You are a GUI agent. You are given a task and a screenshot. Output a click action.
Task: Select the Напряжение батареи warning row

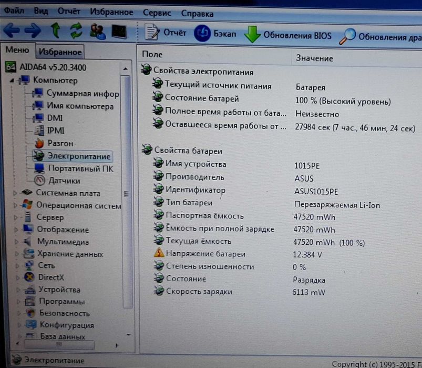point(238,254)
